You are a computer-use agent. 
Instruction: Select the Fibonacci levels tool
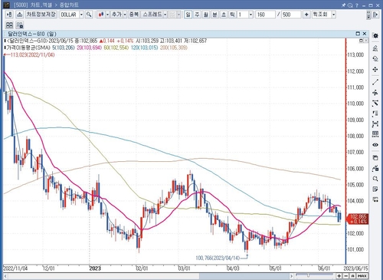(375, 114)
